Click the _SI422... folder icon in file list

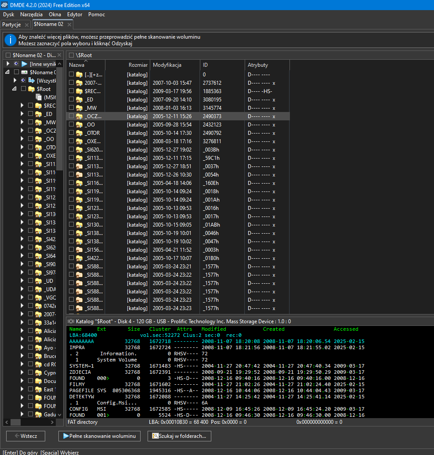pos(79,258)
